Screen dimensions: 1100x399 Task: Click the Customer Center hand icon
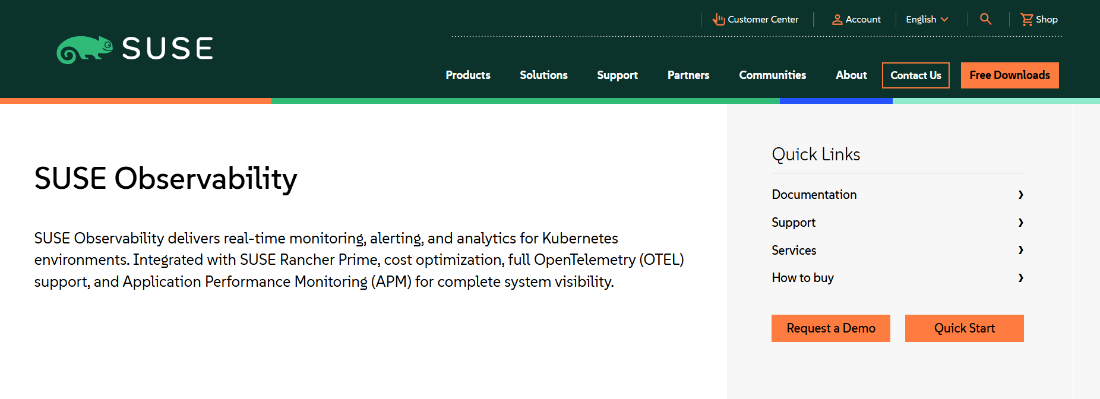719,20
